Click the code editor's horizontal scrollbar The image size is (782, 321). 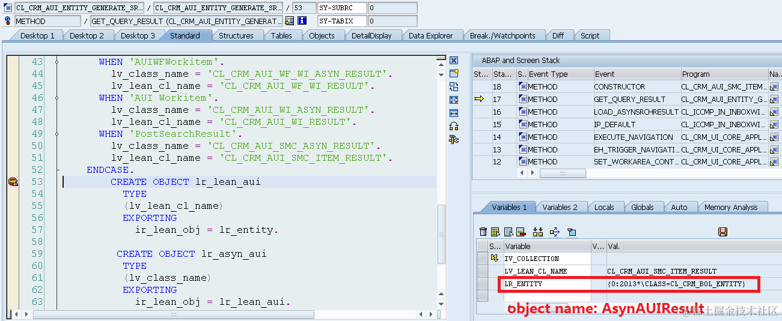173,314
